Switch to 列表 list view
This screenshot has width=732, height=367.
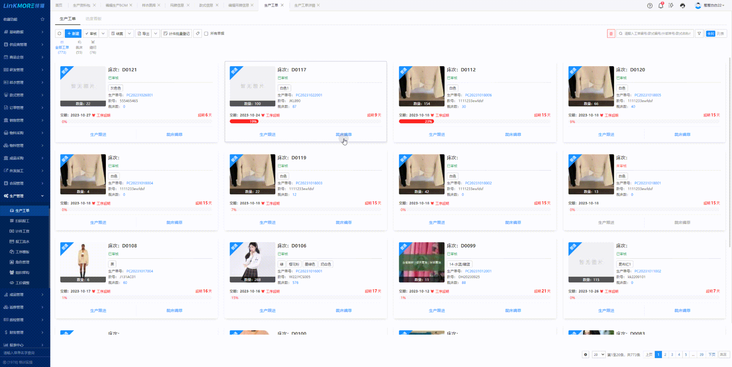pos(720,33)
